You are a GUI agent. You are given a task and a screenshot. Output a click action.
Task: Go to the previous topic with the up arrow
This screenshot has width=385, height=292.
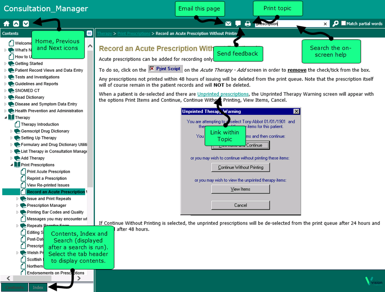point(16,24)
